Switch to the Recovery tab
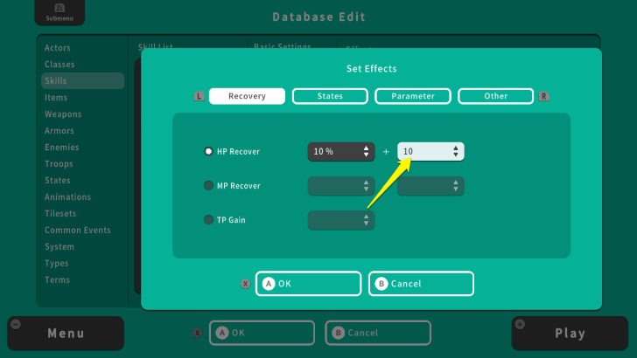The image size is (637, 358). (x=247, y=96)
